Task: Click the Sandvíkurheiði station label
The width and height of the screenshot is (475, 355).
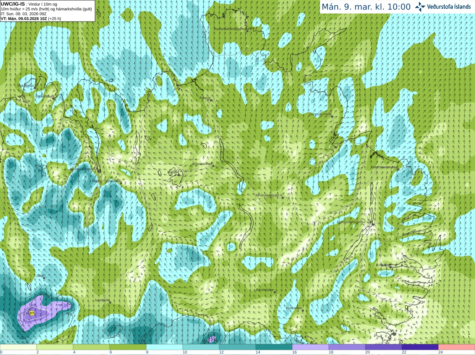Action: [x=321, y=114]
